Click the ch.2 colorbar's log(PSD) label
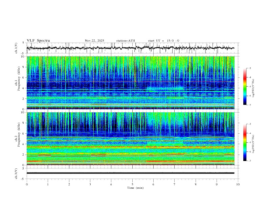 click(x=253, y=144)
